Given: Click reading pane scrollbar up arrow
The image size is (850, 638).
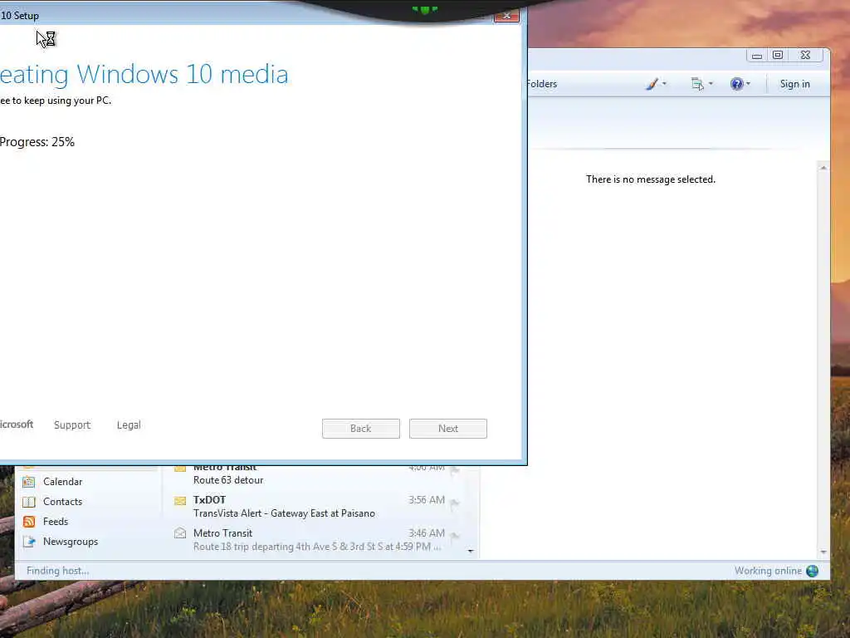Looking at the screenshot, I should pyautogui.click(x=823, y=168).
